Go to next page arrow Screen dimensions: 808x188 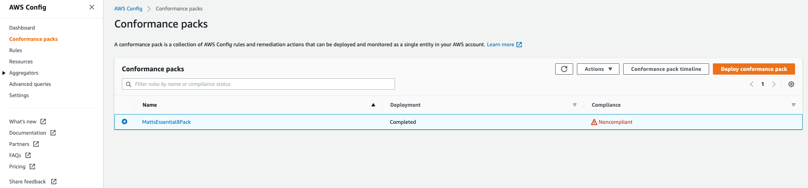(x=774, y=84)
